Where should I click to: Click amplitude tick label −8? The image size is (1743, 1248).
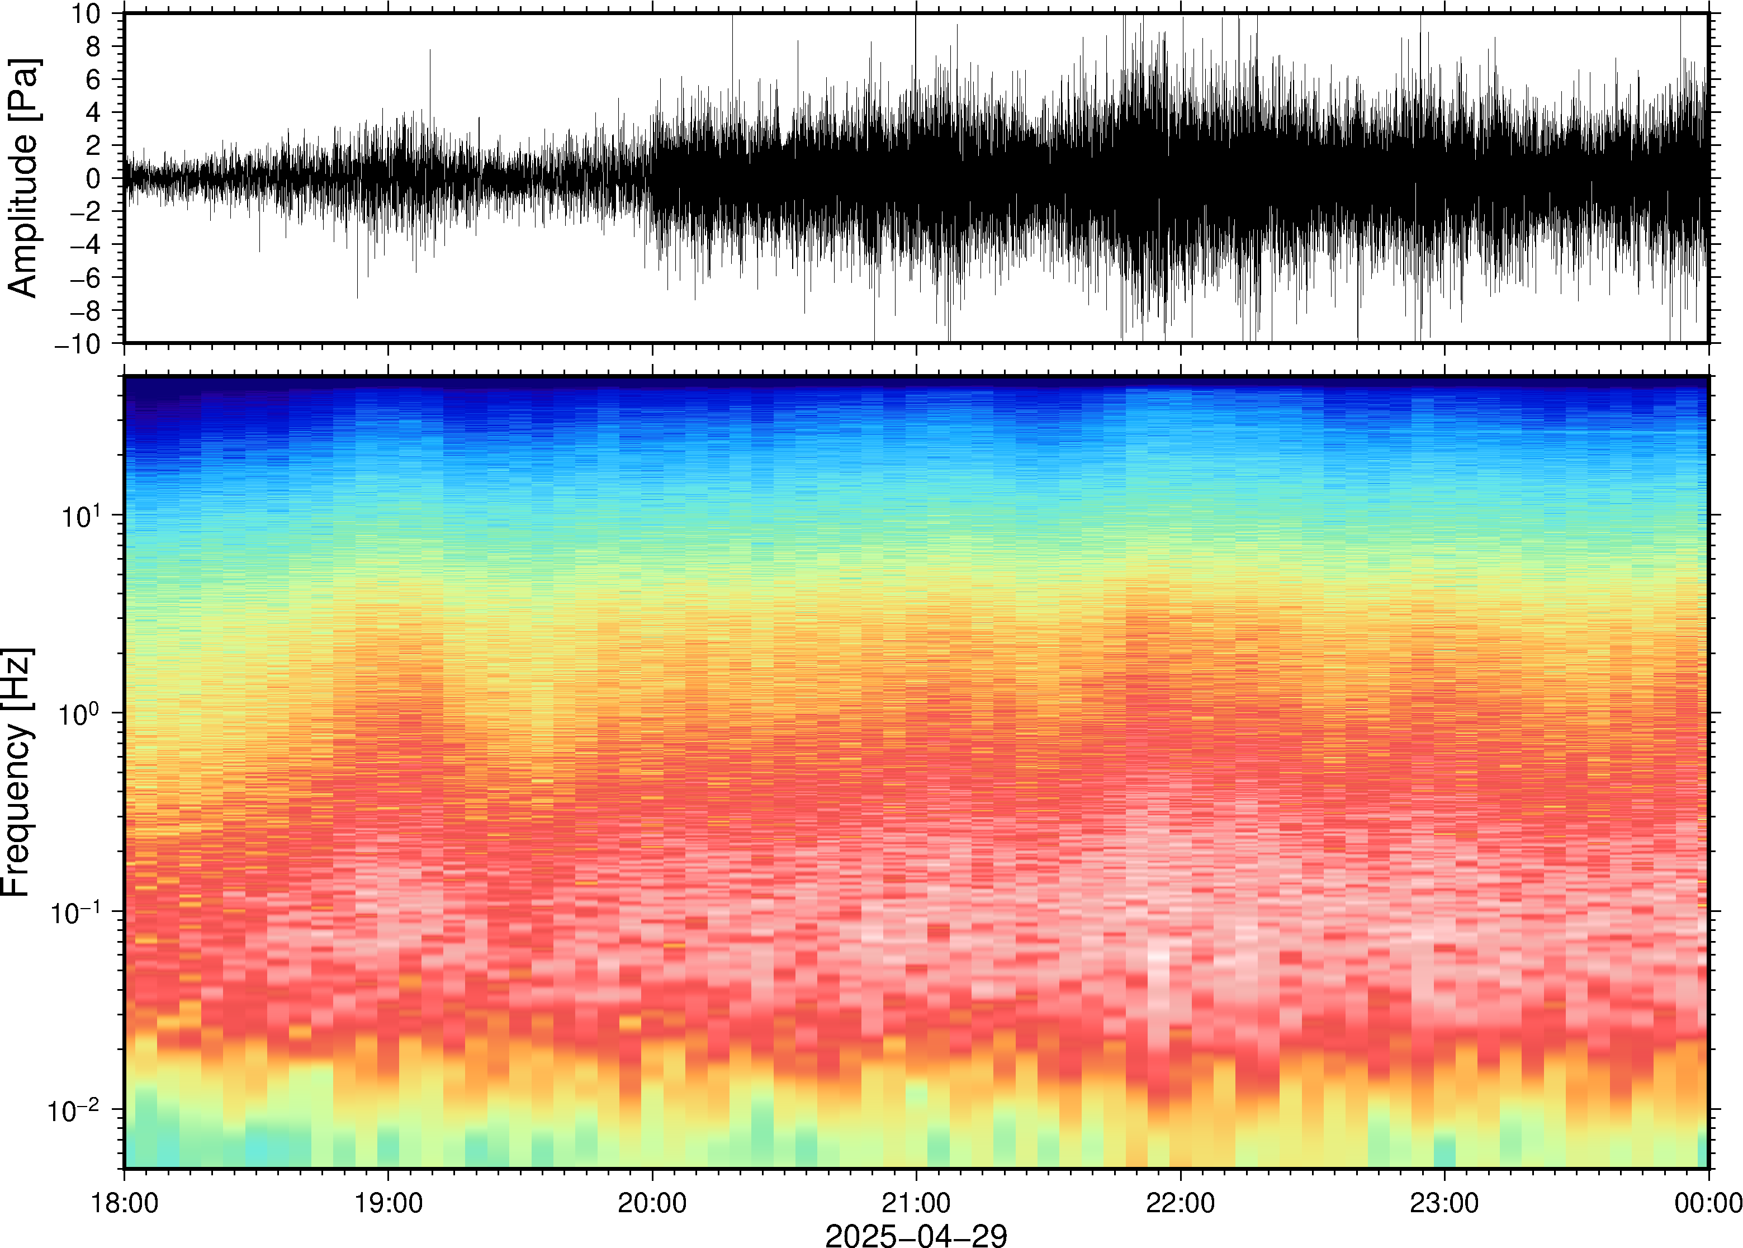point(84,310)
